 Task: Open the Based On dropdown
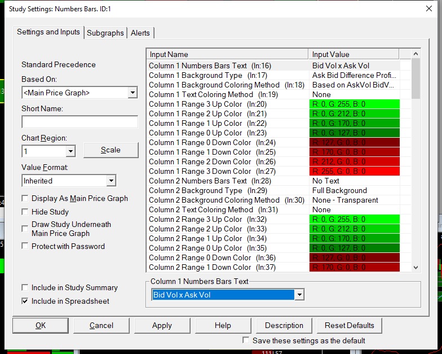(132, 93)
